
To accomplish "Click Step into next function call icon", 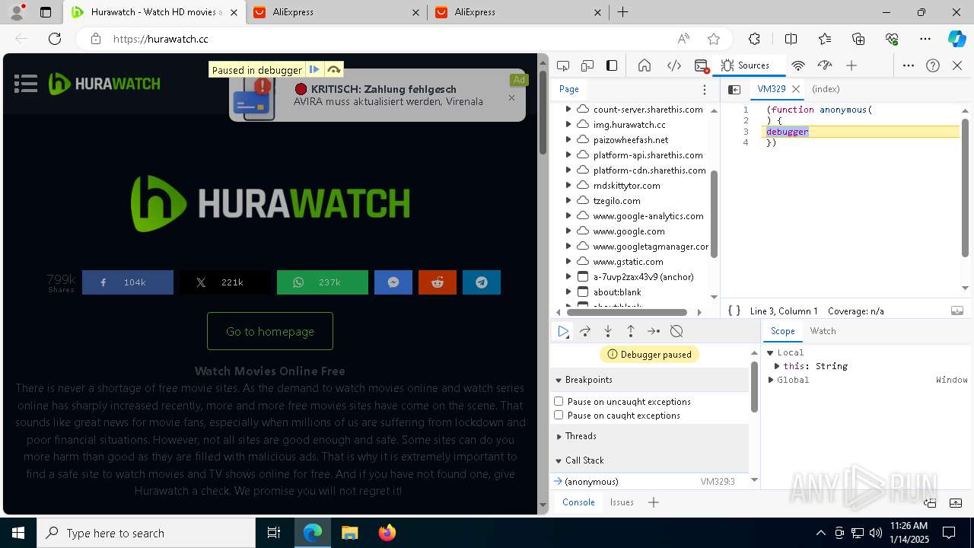I will click(608, 331).
